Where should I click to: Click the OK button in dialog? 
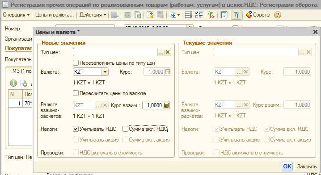pos(287,166)
